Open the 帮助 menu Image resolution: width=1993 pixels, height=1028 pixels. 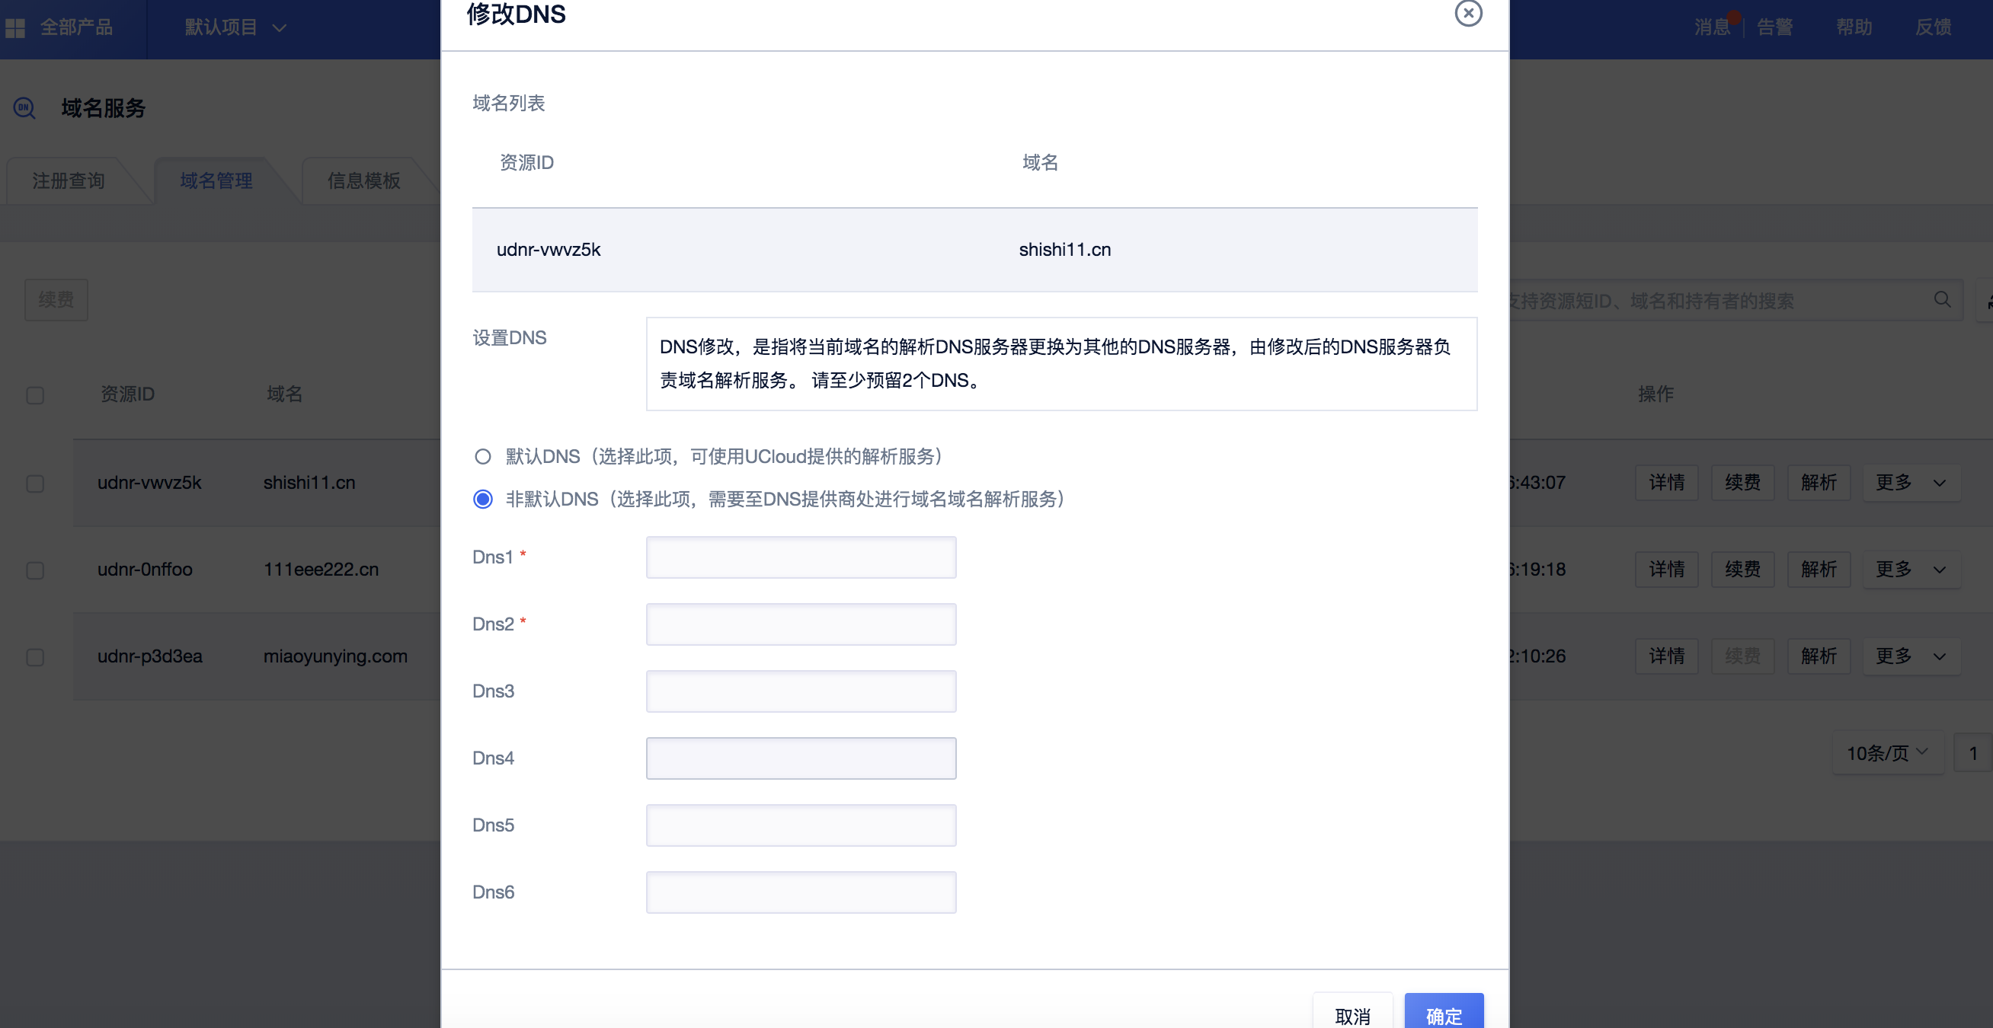click(x=1855, y=27)
